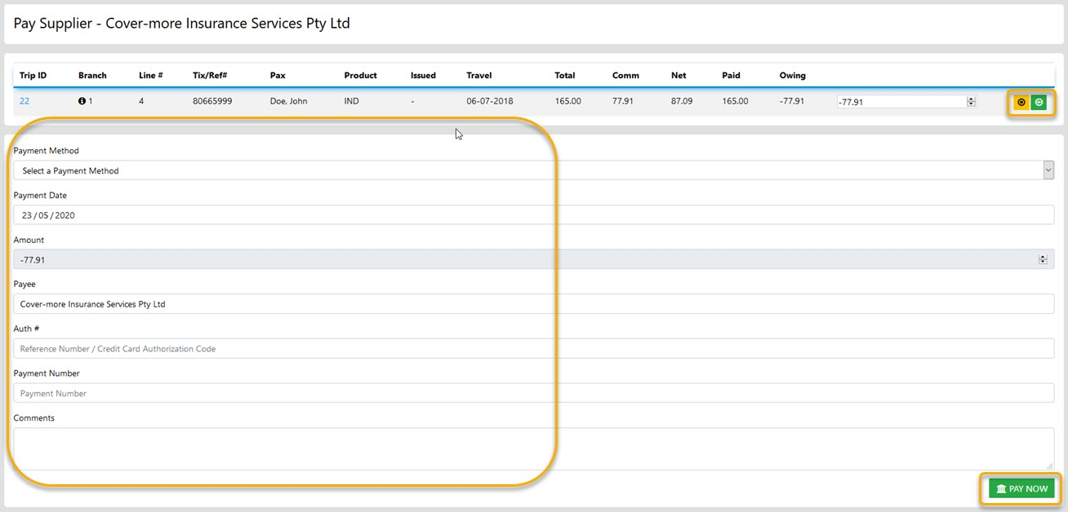Focus the Auth # reference field
1068x512 pixels.
pyautogui.click(x=533, y=349)
